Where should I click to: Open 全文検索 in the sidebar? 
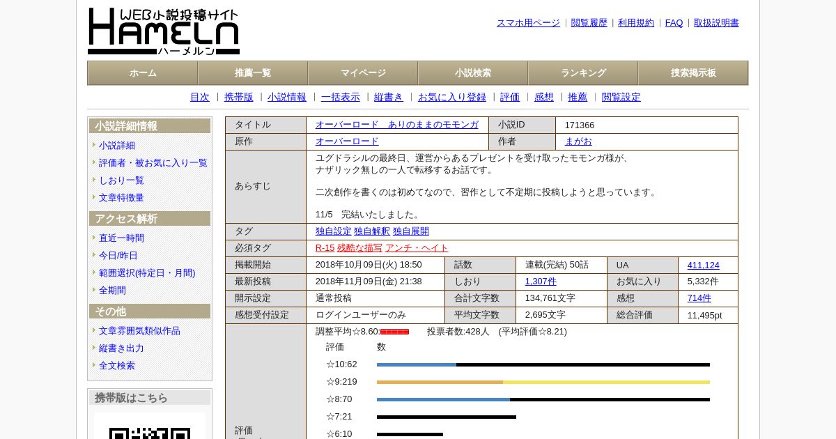click(x=117, y=366)
